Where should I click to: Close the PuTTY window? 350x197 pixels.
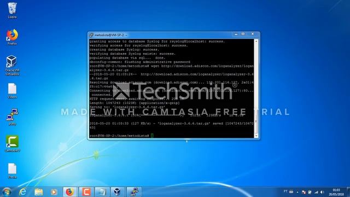coord(253,34)
